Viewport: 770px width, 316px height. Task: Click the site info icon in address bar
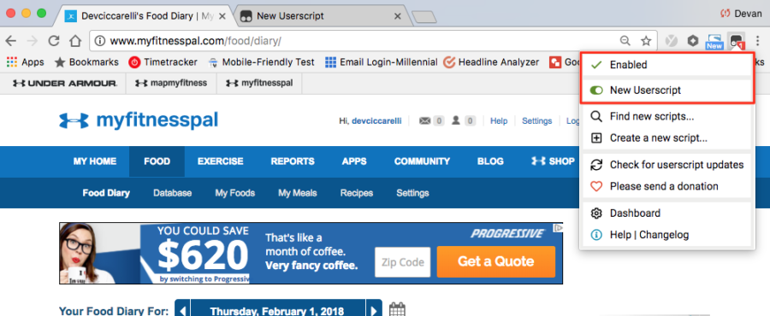pyautogui.click(x=100, y=41)
